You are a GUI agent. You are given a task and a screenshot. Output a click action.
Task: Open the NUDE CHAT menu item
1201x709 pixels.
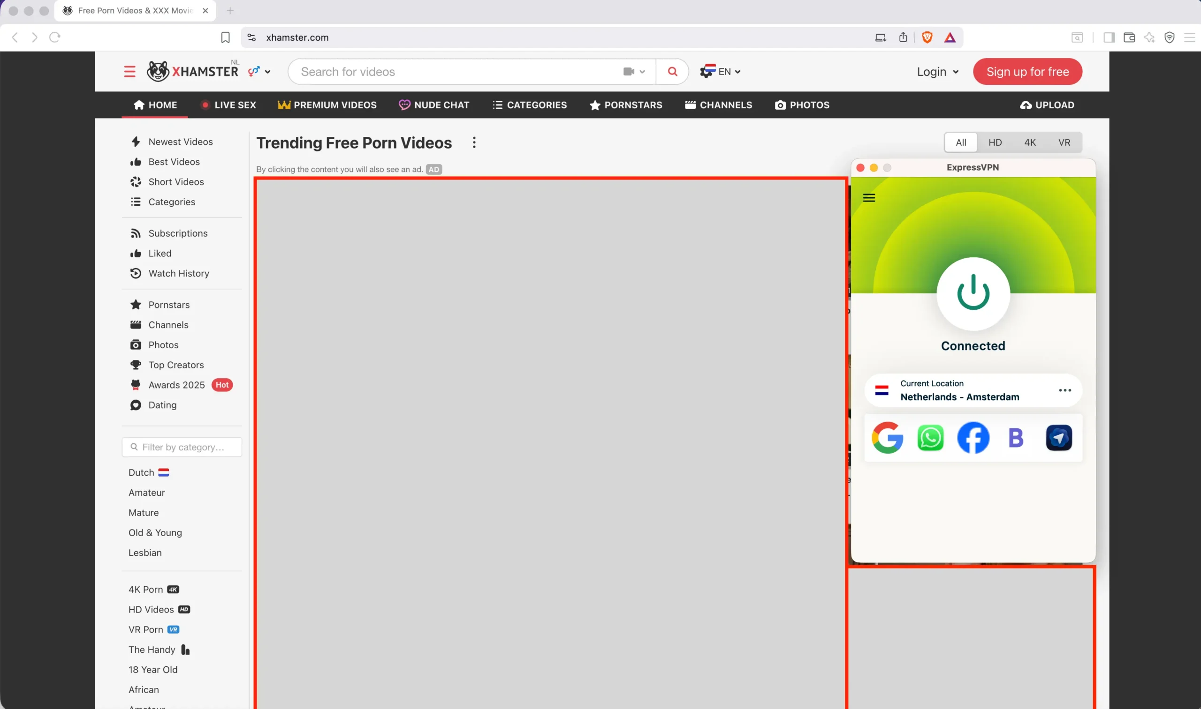click(x=434, y=104)
